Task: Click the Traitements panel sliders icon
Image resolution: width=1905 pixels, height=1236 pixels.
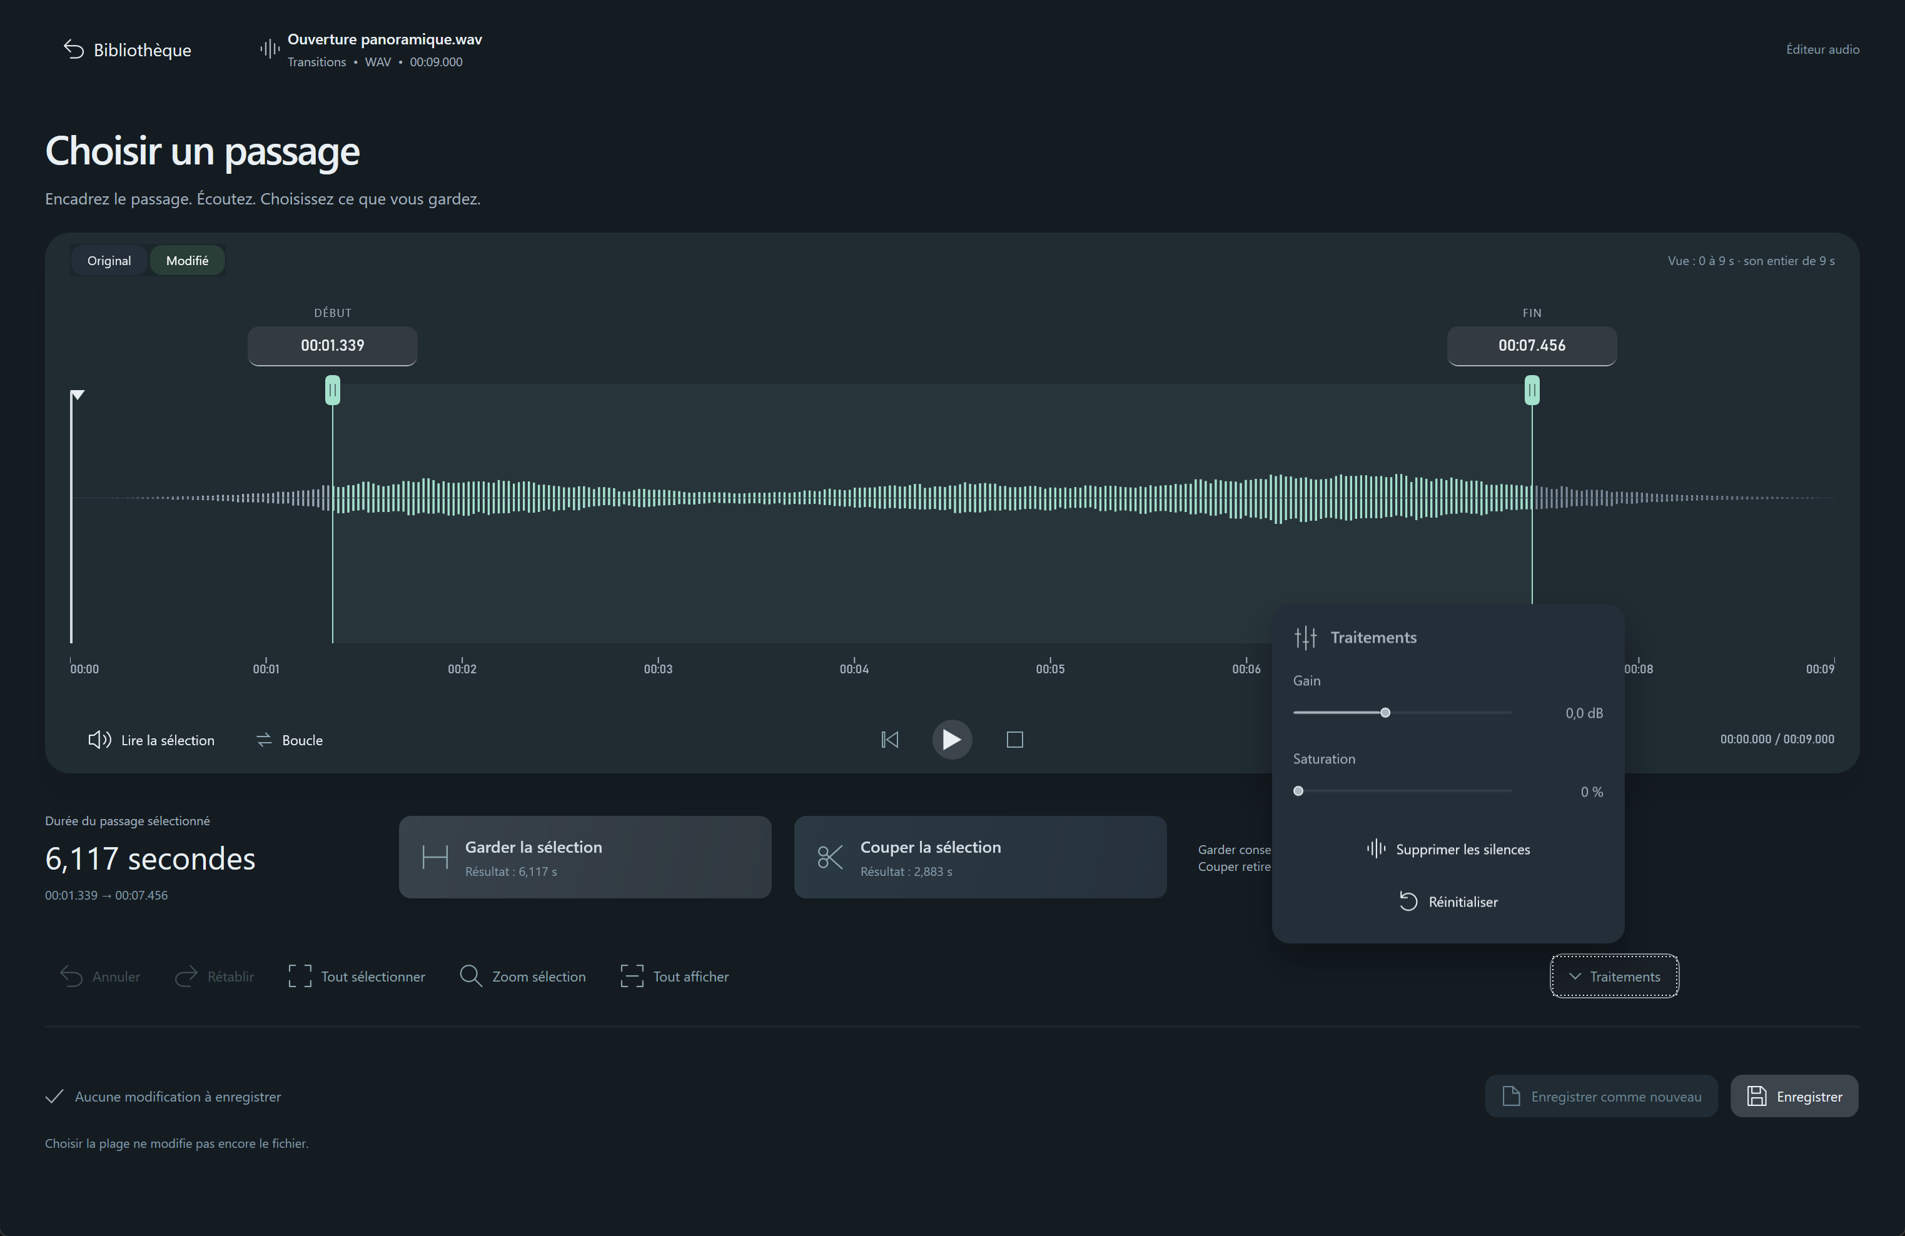Action: click(x=1305, y=638)
